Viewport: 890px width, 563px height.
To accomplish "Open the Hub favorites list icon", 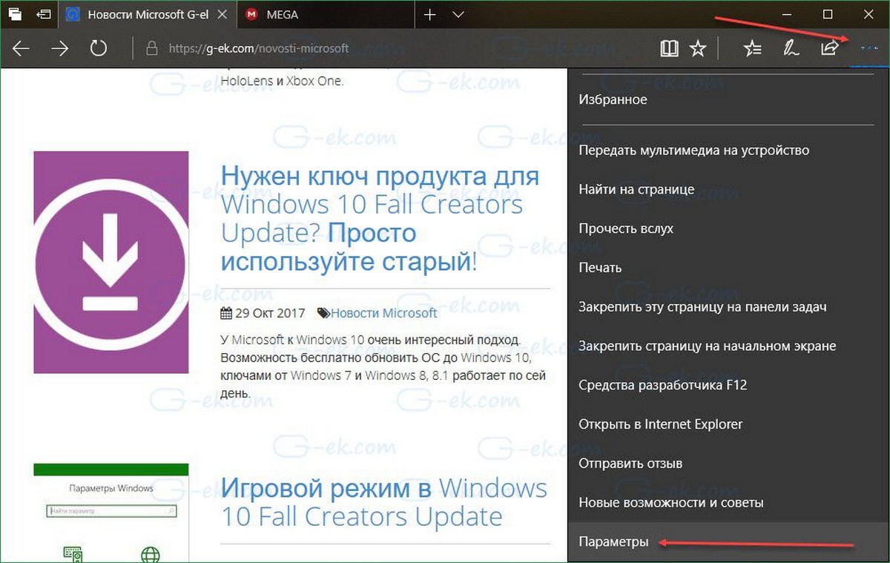I will click(x=753, y=49).
